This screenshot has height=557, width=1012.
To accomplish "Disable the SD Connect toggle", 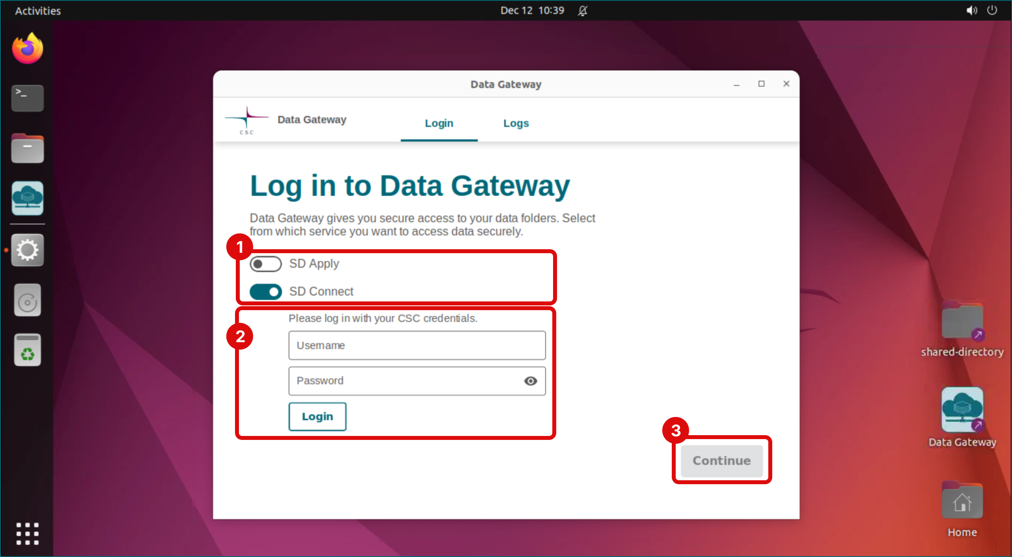I will [x=265, y=292].
